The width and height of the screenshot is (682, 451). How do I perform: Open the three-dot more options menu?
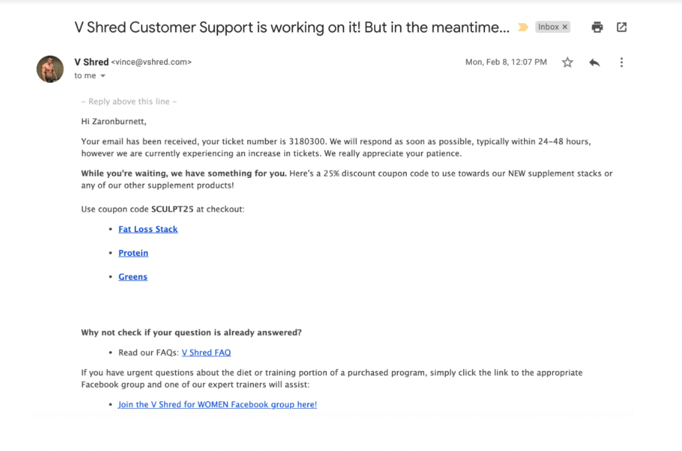click(622, 62)
